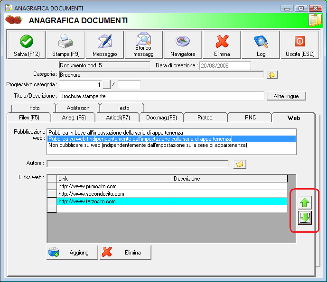Screen dimensions: 327x282
Task: Close the Anagrafica Documenti window
Action: [x=315, y=9]
